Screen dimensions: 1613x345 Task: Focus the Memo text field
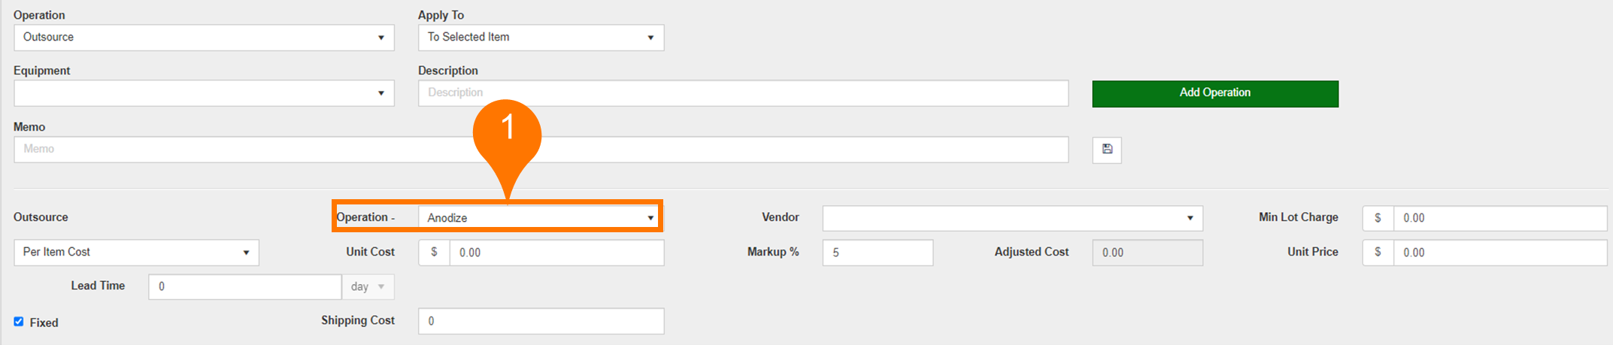(540, 150)
